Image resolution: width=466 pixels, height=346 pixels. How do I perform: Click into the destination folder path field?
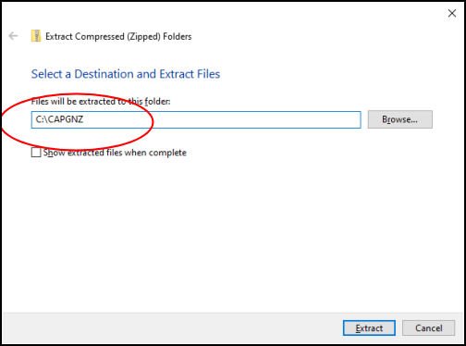[196, 119]
